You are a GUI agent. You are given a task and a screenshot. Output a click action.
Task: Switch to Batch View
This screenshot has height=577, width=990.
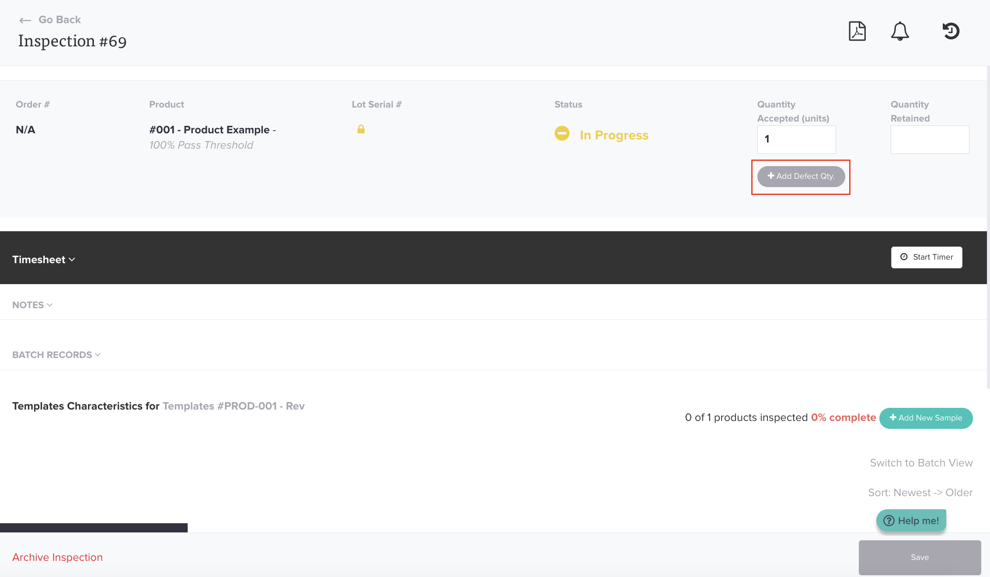coord(921,463)
